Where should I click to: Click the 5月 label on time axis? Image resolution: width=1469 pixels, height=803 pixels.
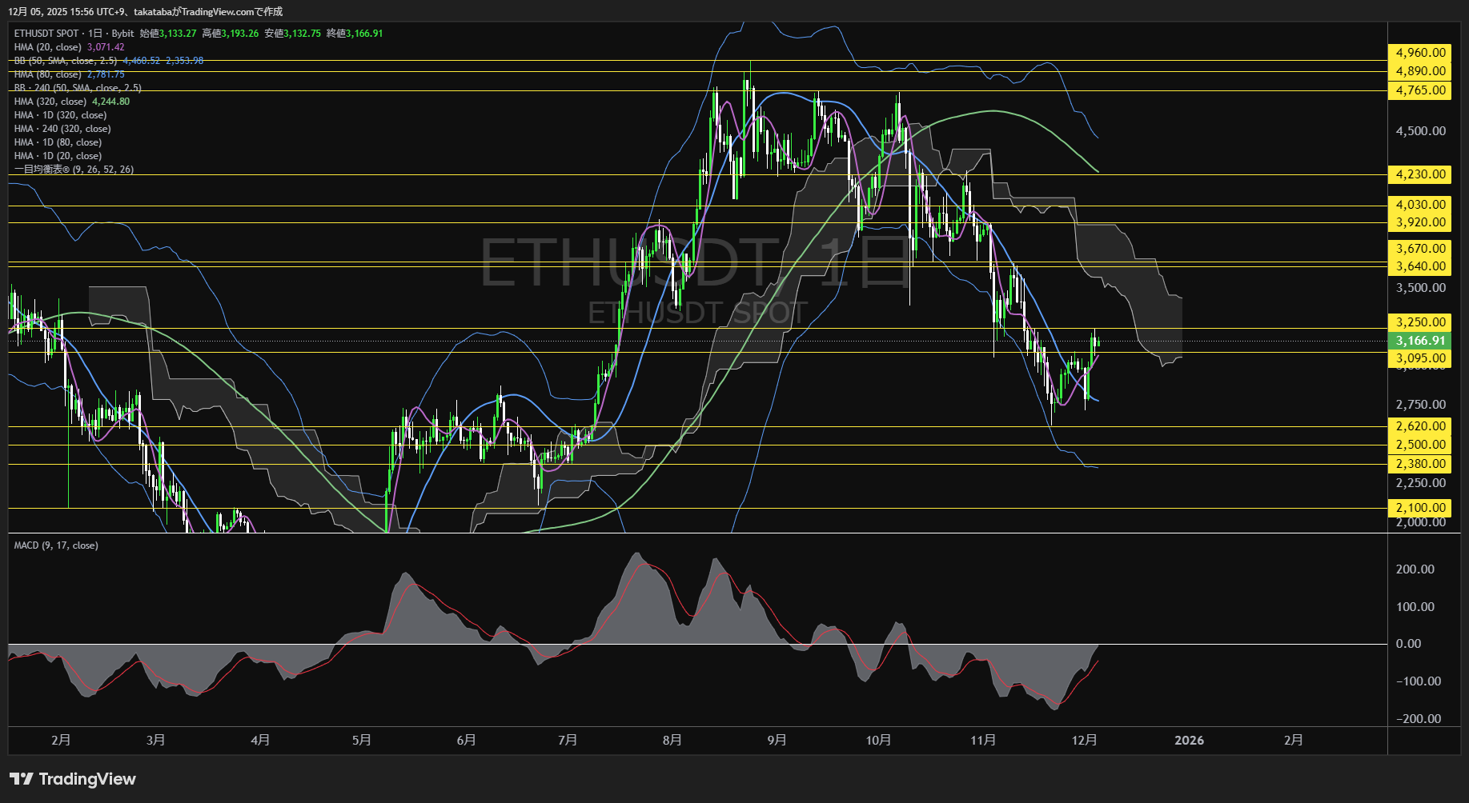tap(362, 741)
